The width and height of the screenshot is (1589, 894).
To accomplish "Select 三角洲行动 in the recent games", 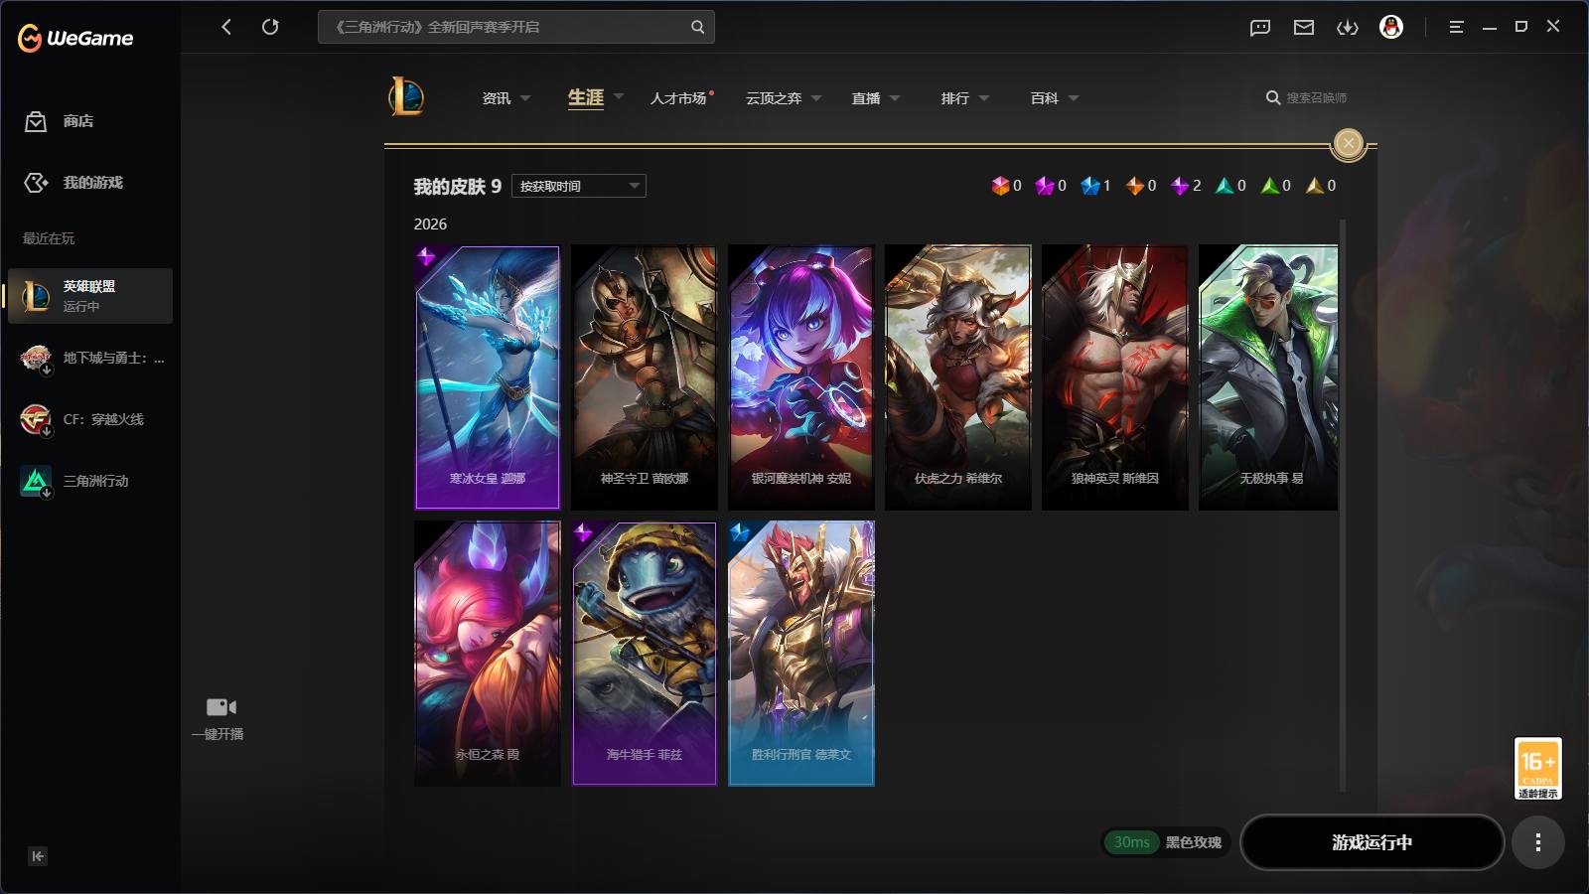I will point(90,481).
